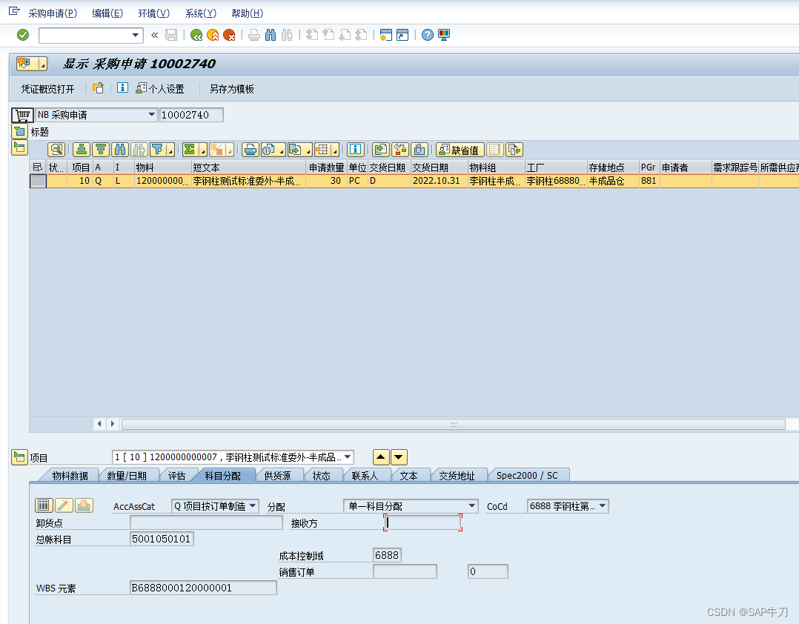
Task: Click the Details magnifier icon in grid toolbar
Action: click(x=56, y=150)
